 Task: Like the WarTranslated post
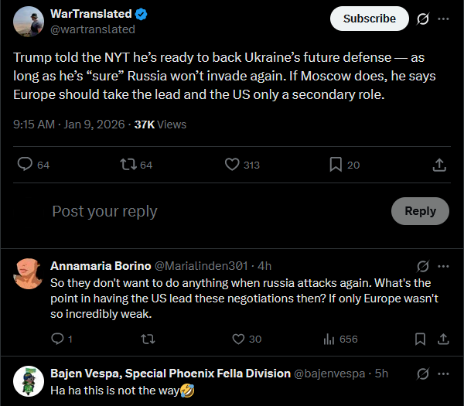(x=232, y=165)
